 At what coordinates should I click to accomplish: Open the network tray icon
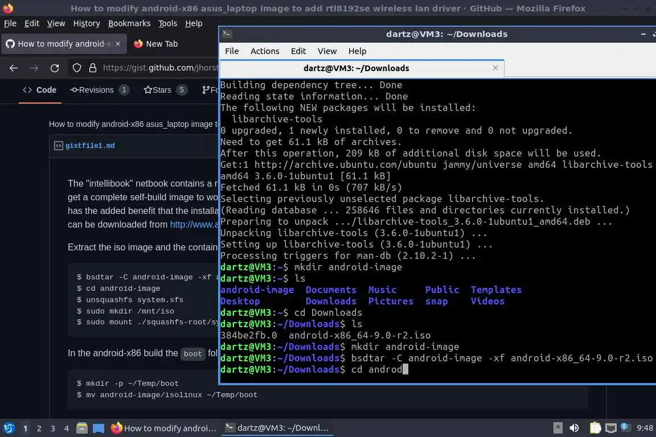click(611, 428)
